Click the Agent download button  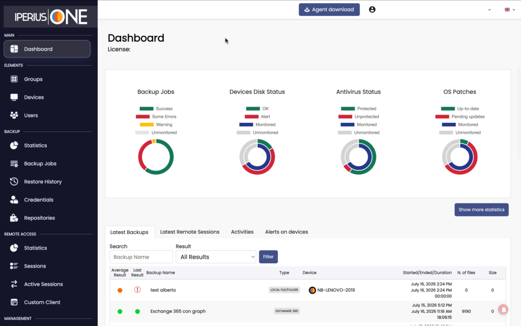click(329, 10)
